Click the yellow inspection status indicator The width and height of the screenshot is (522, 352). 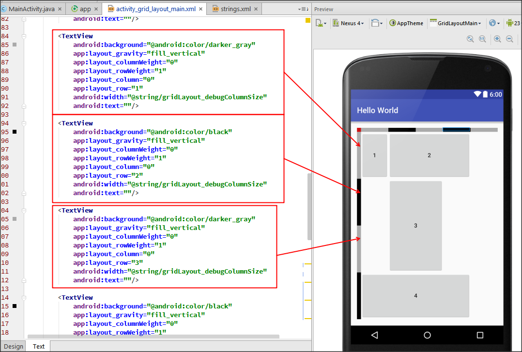click(308, 21)
